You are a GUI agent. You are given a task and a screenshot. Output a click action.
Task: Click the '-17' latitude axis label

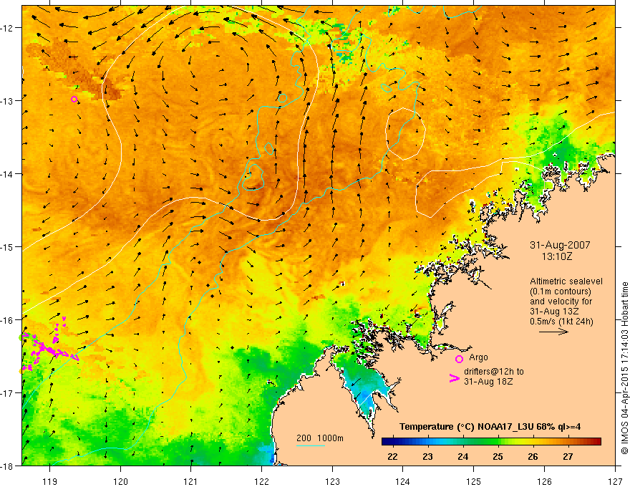tap(7, 393)
